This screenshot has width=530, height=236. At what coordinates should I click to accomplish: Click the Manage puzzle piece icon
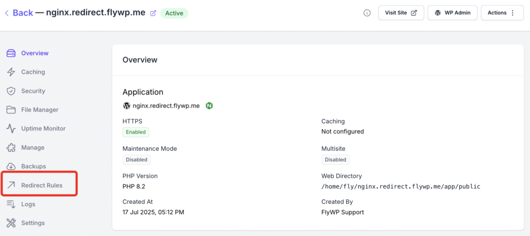pyautogui.click(x=11, y=148)
